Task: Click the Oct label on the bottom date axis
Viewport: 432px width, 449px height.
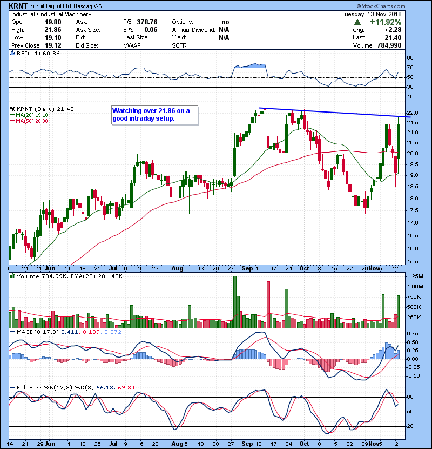Action: (x=304, y=444)
